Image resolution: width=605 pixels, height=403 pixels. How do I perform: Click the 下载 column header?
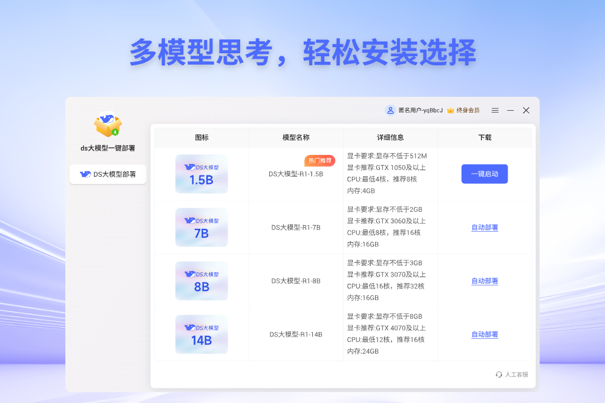484,137
